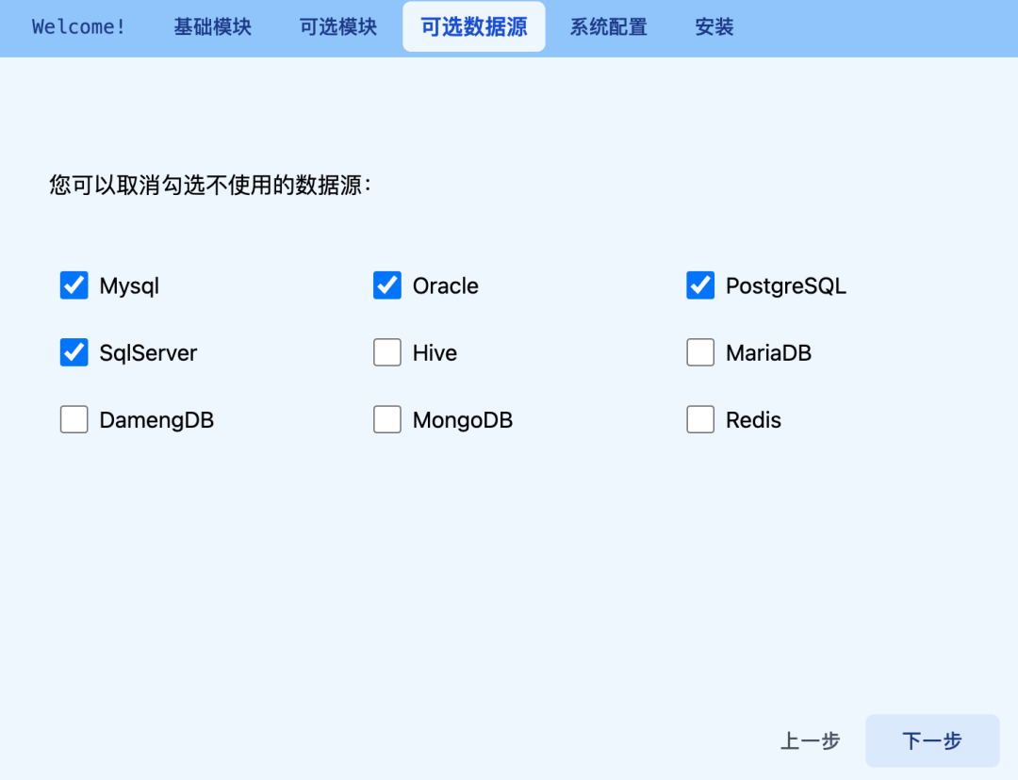Select the 可选数据源 tab
1018x780 pixels.
tap(474, 26)
